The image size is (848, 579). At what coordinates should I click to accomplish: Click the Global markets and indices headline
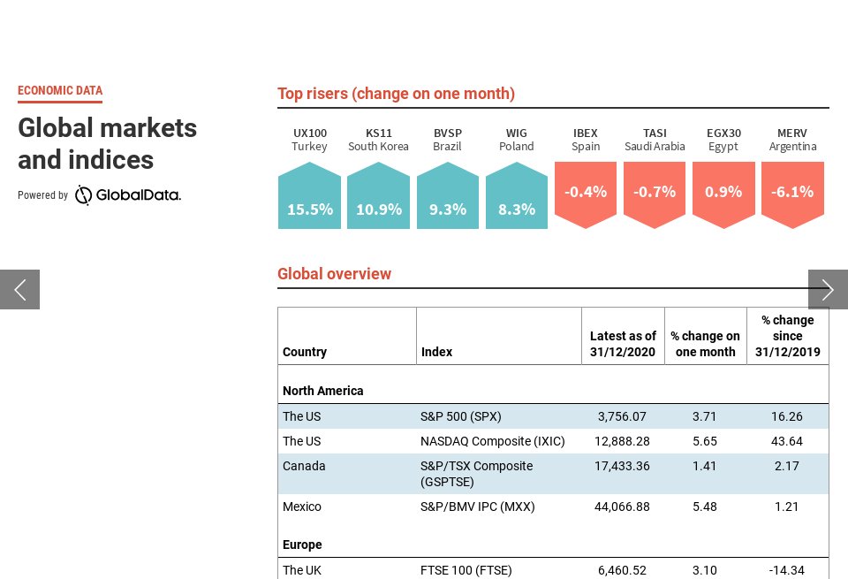click(x=107, y=144)
